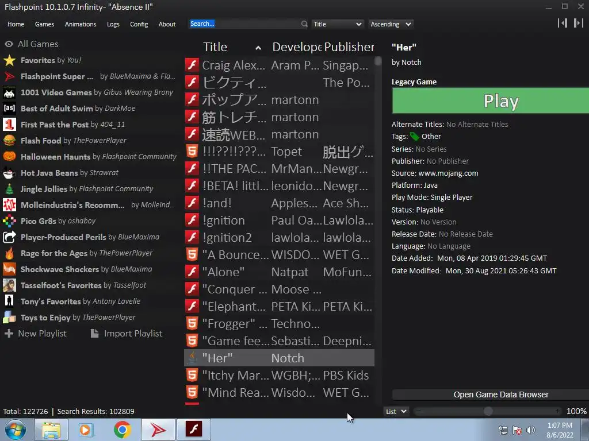Click the www.mojang.com source text
The height and width of the screenshot is (441, 589).
tap(448, 173)
